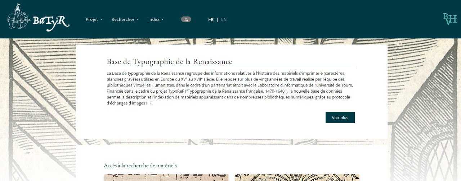Image resolution: width=461 pixels, height=181 pixels.
Task: Click the 'Accès à la recherche de matériels' heading
Action: pos(140,166)
